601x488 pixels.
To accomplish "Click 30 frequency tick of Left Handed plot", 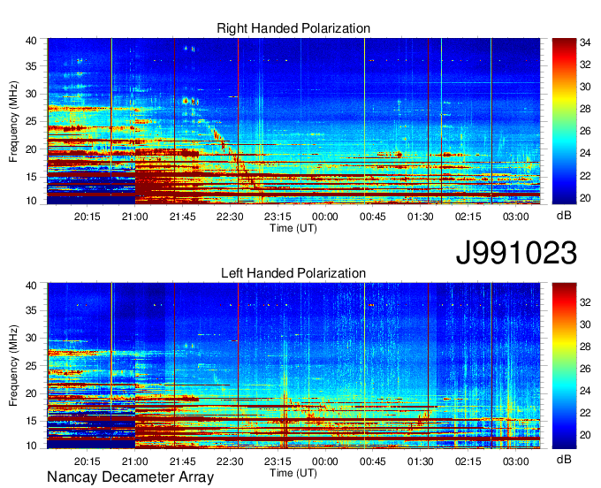I will tap(32, 338).
